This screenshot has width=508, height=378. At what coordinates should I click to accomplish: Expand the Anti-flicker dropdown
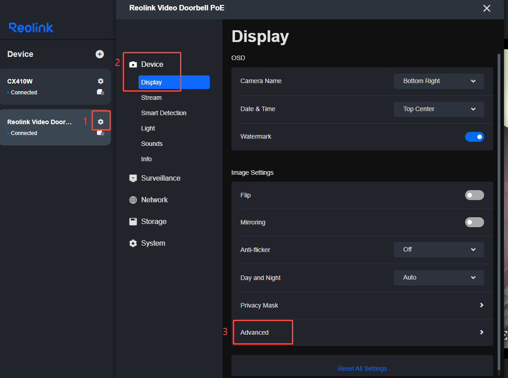coord(439,250)
